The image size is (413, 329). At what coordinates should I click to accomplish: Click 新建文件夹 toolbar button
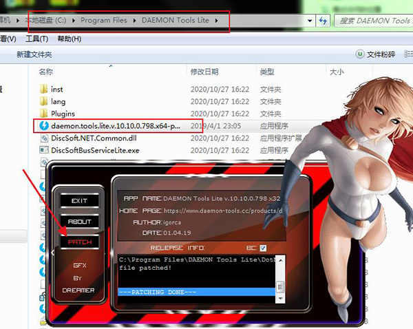coord(34,54)
